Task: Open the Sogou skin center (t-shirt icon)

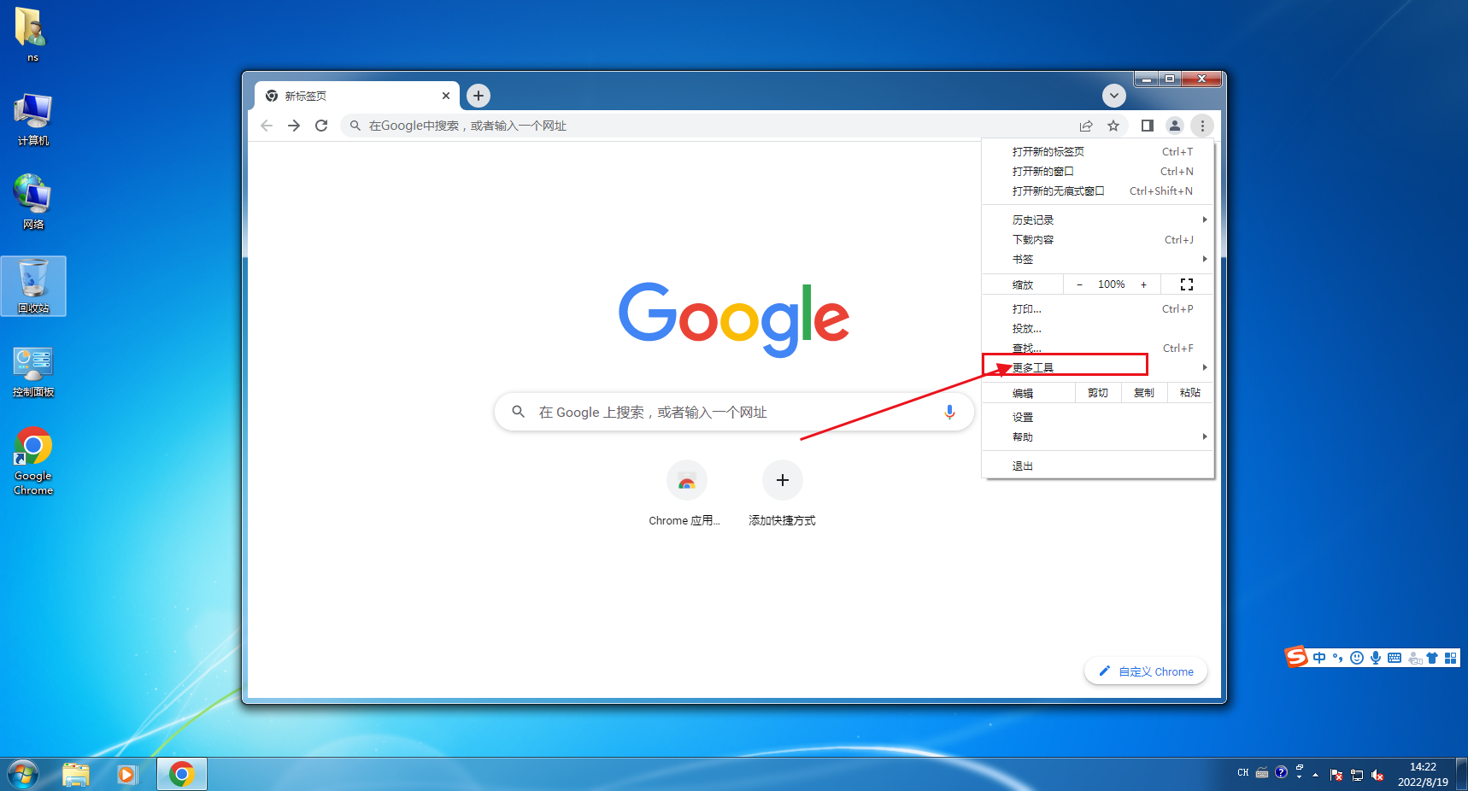Action: coord(1431,658)
